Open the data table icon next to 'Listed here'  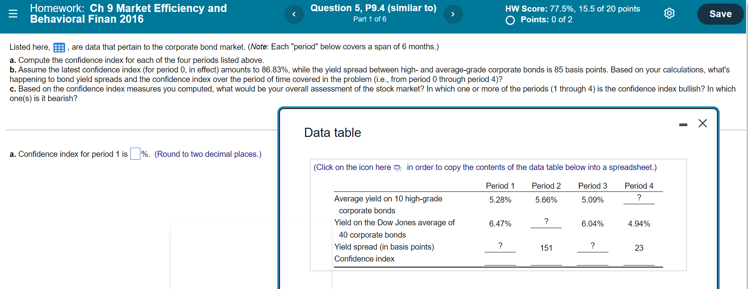tap(59, 47)
